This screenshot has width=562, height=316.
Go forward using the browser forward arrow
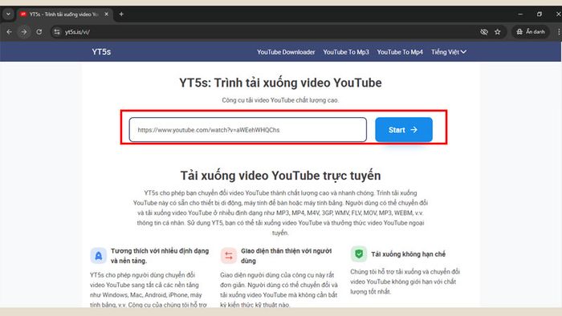24,32
